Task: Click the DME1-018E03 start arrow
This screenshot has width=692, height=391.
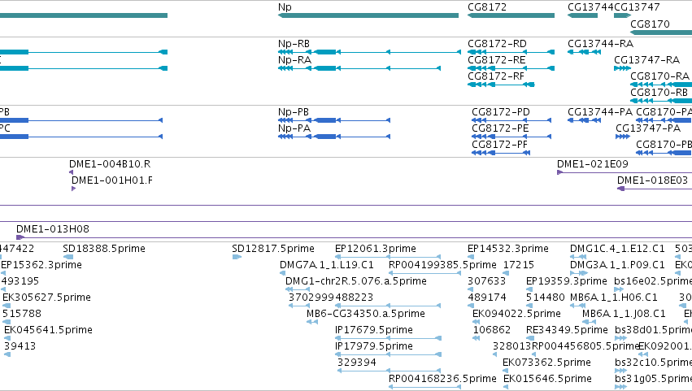Action: (x=621, y=189)
